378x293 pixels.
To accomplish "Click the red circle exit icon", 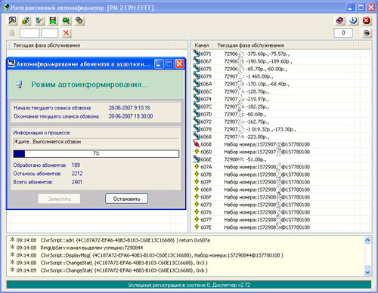I will (367, 20).
